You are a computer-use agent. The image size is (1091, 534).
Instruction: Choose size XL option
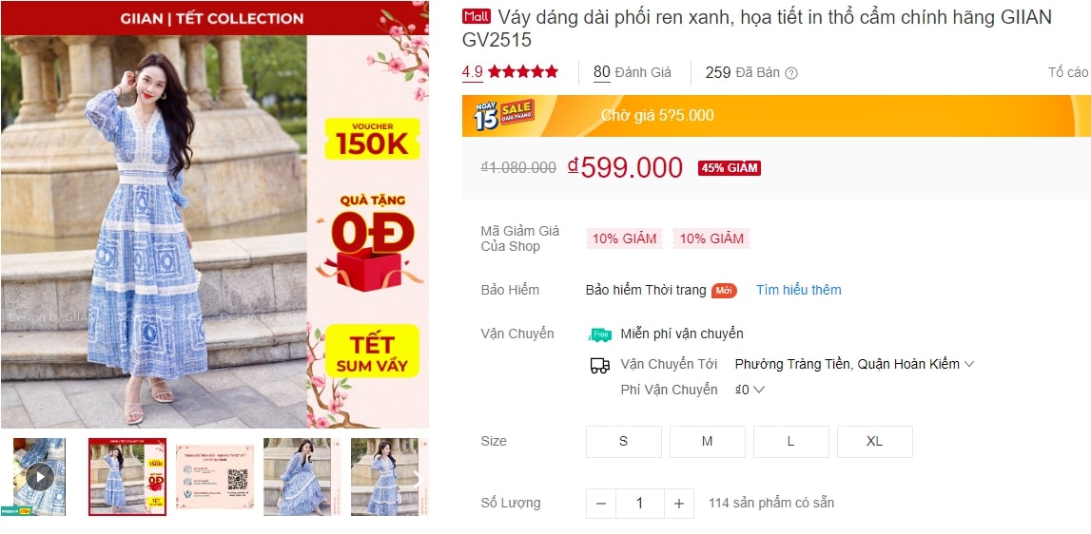[x=875, y=442]
